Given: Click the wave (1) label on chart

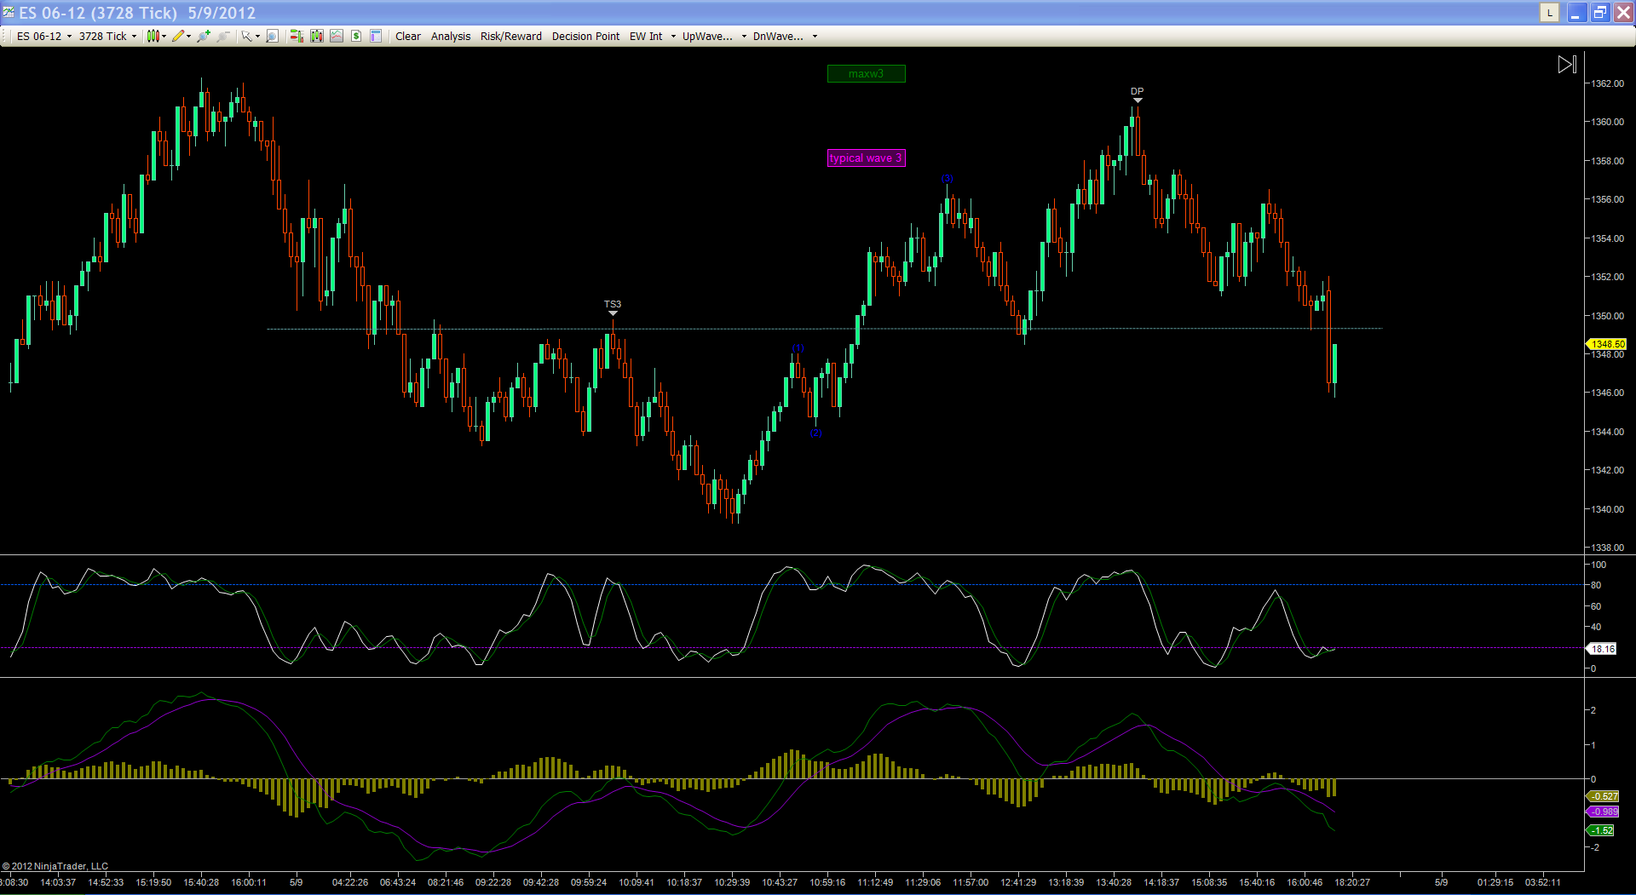Looking at the screenshot, I should (x=798, y=347).
